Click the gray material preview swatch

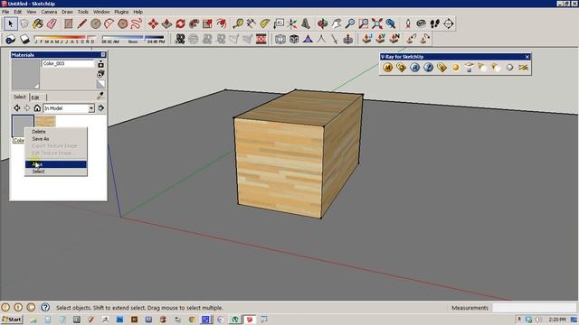[25, 74]
